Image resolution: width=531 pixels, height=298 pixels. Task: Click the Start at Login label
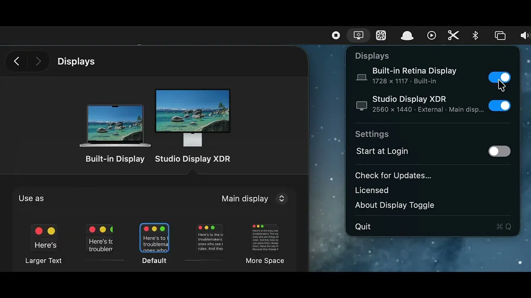(382, 151)
